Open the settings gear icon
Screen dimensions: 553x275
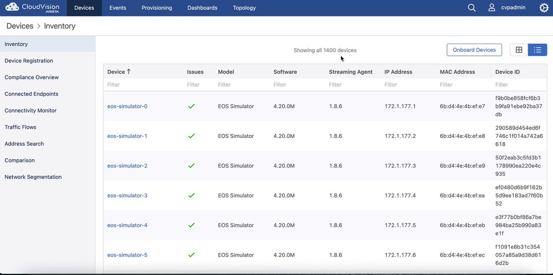pos(544,8)
